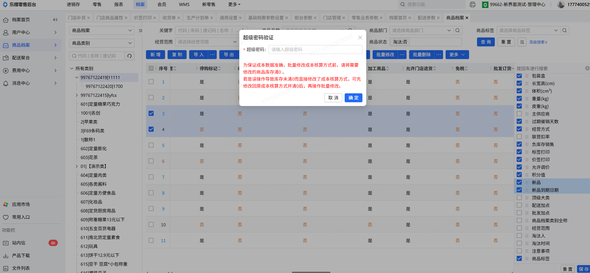The width and height of the screenshot is (590, 273).
Task: Click the 新增 button
Action: (x=155, y=55)
